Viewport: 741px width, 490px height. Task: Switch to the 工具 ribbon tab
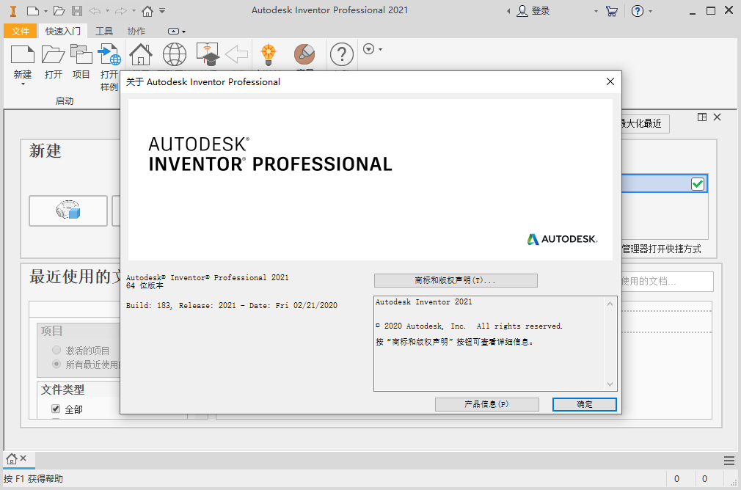coord(103,31)
